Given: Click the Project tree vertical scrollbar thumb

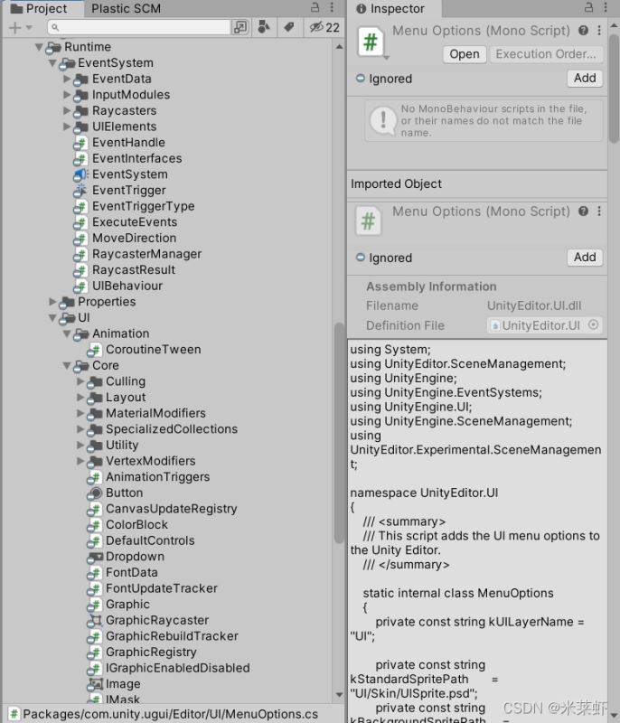Looking at the screenshot, I should [x=339, y=433].
